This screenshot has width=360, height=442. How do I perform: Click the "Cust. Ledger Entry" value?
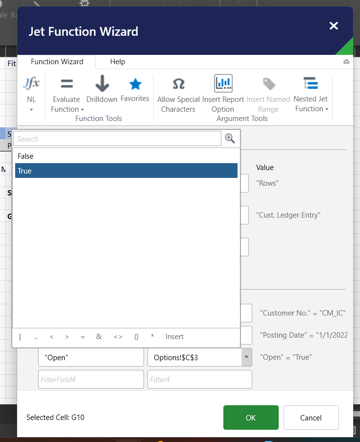coord(288,215)
